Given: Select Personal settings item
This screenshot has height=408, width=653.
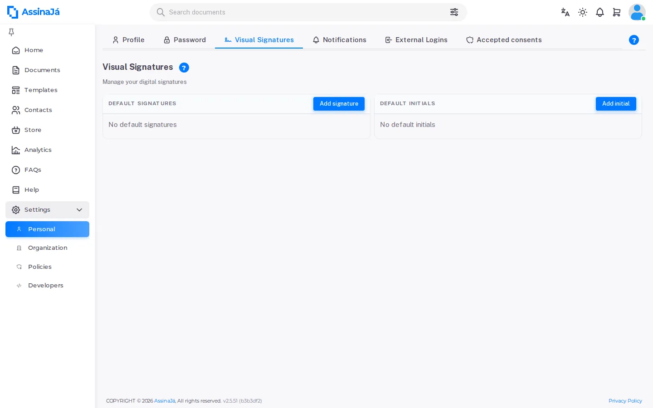Looking at the screenshot, I should point(47,229).
